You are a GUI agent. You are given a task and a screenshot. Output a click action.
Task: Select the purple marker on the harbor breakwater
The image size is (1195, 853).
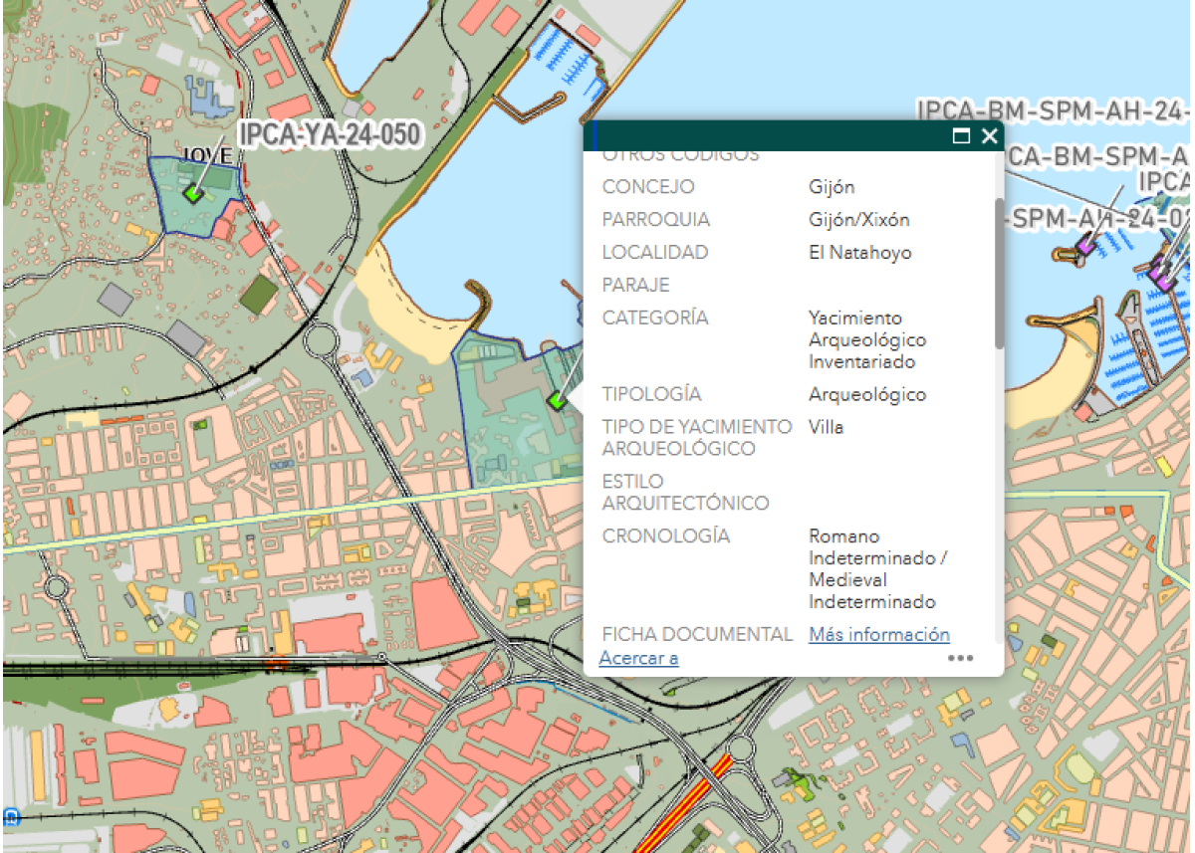coord(1085,243)
